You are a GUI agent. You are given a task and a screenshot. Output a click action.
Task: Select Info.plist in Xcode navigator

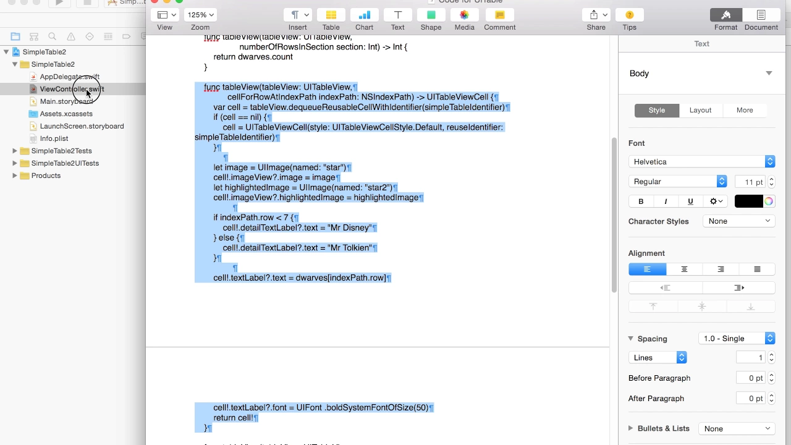tap(54, 138)
